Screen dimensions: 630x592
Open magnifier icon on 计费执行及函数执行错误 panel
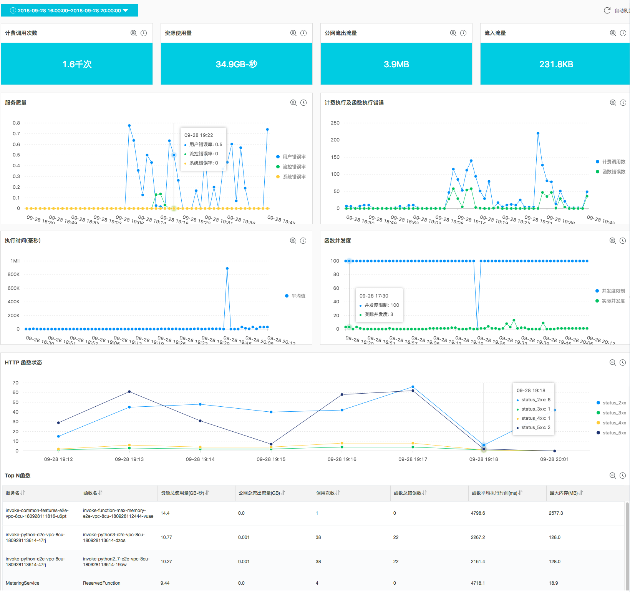pyautogui.click(x=613, y=103)
